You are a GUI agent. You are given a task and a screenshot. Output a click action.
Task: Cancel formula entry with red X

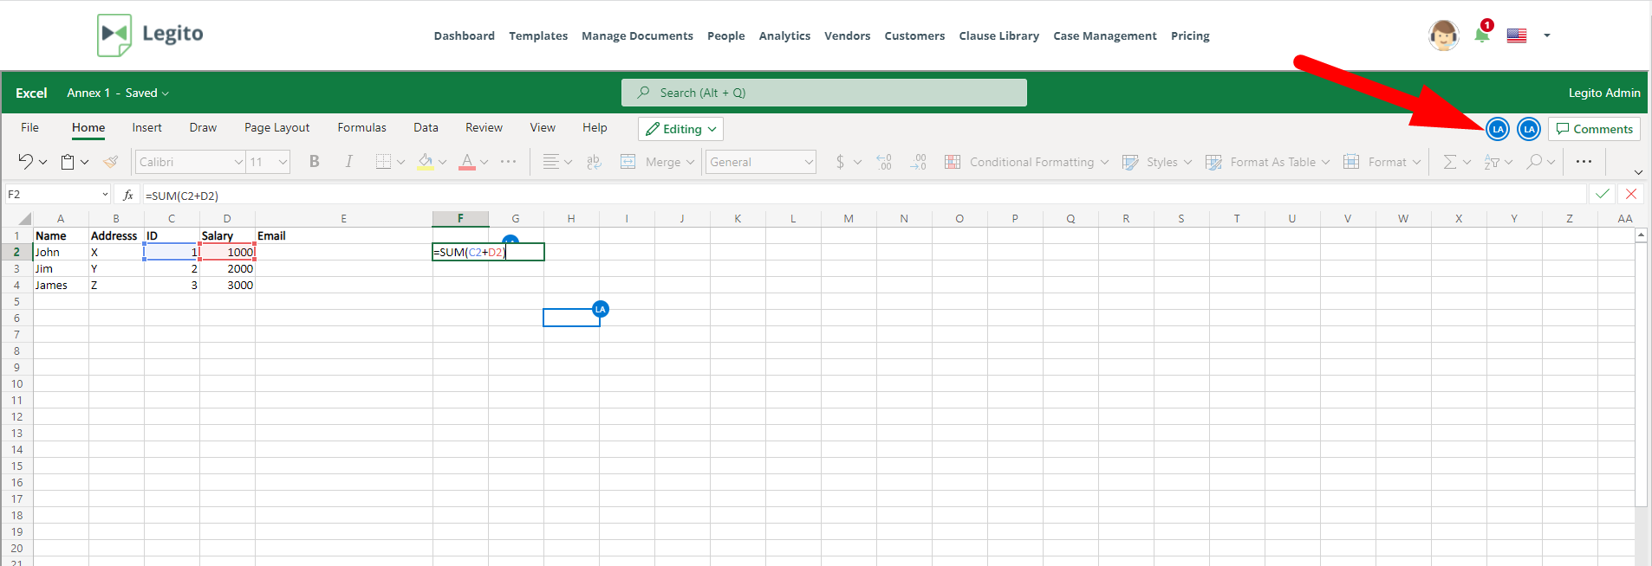tap(1631, 194)
